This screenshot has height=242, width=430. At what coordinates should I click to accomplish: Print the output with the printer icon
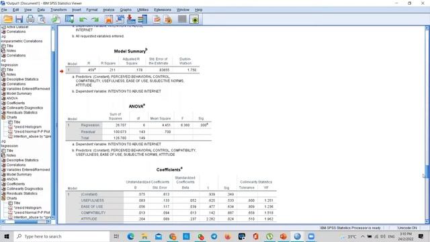click(x=30, y=19)
